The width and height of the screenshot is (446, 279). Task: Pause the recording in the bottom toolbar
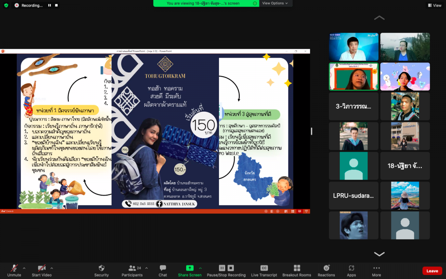pos(222,268)
